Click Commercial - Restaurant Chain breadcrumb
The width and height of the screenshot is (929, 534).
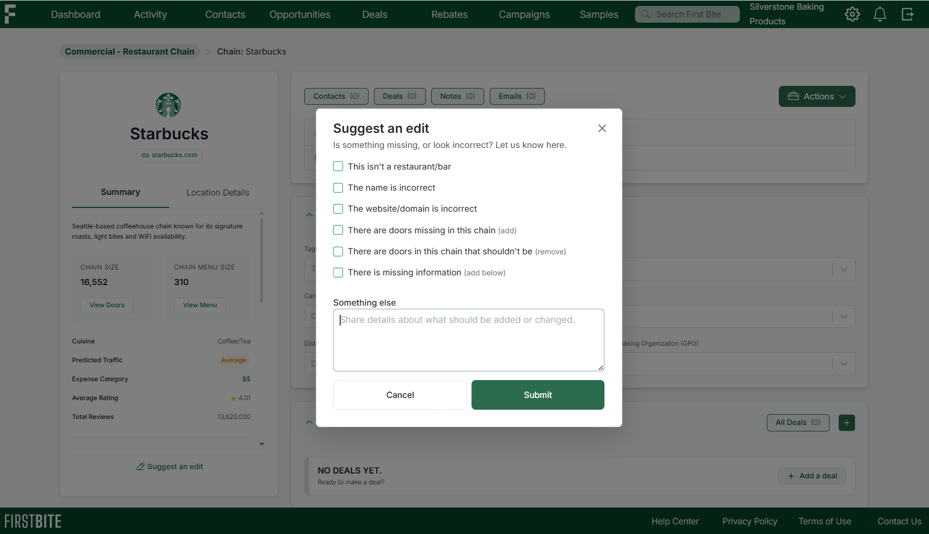[130, 52]
